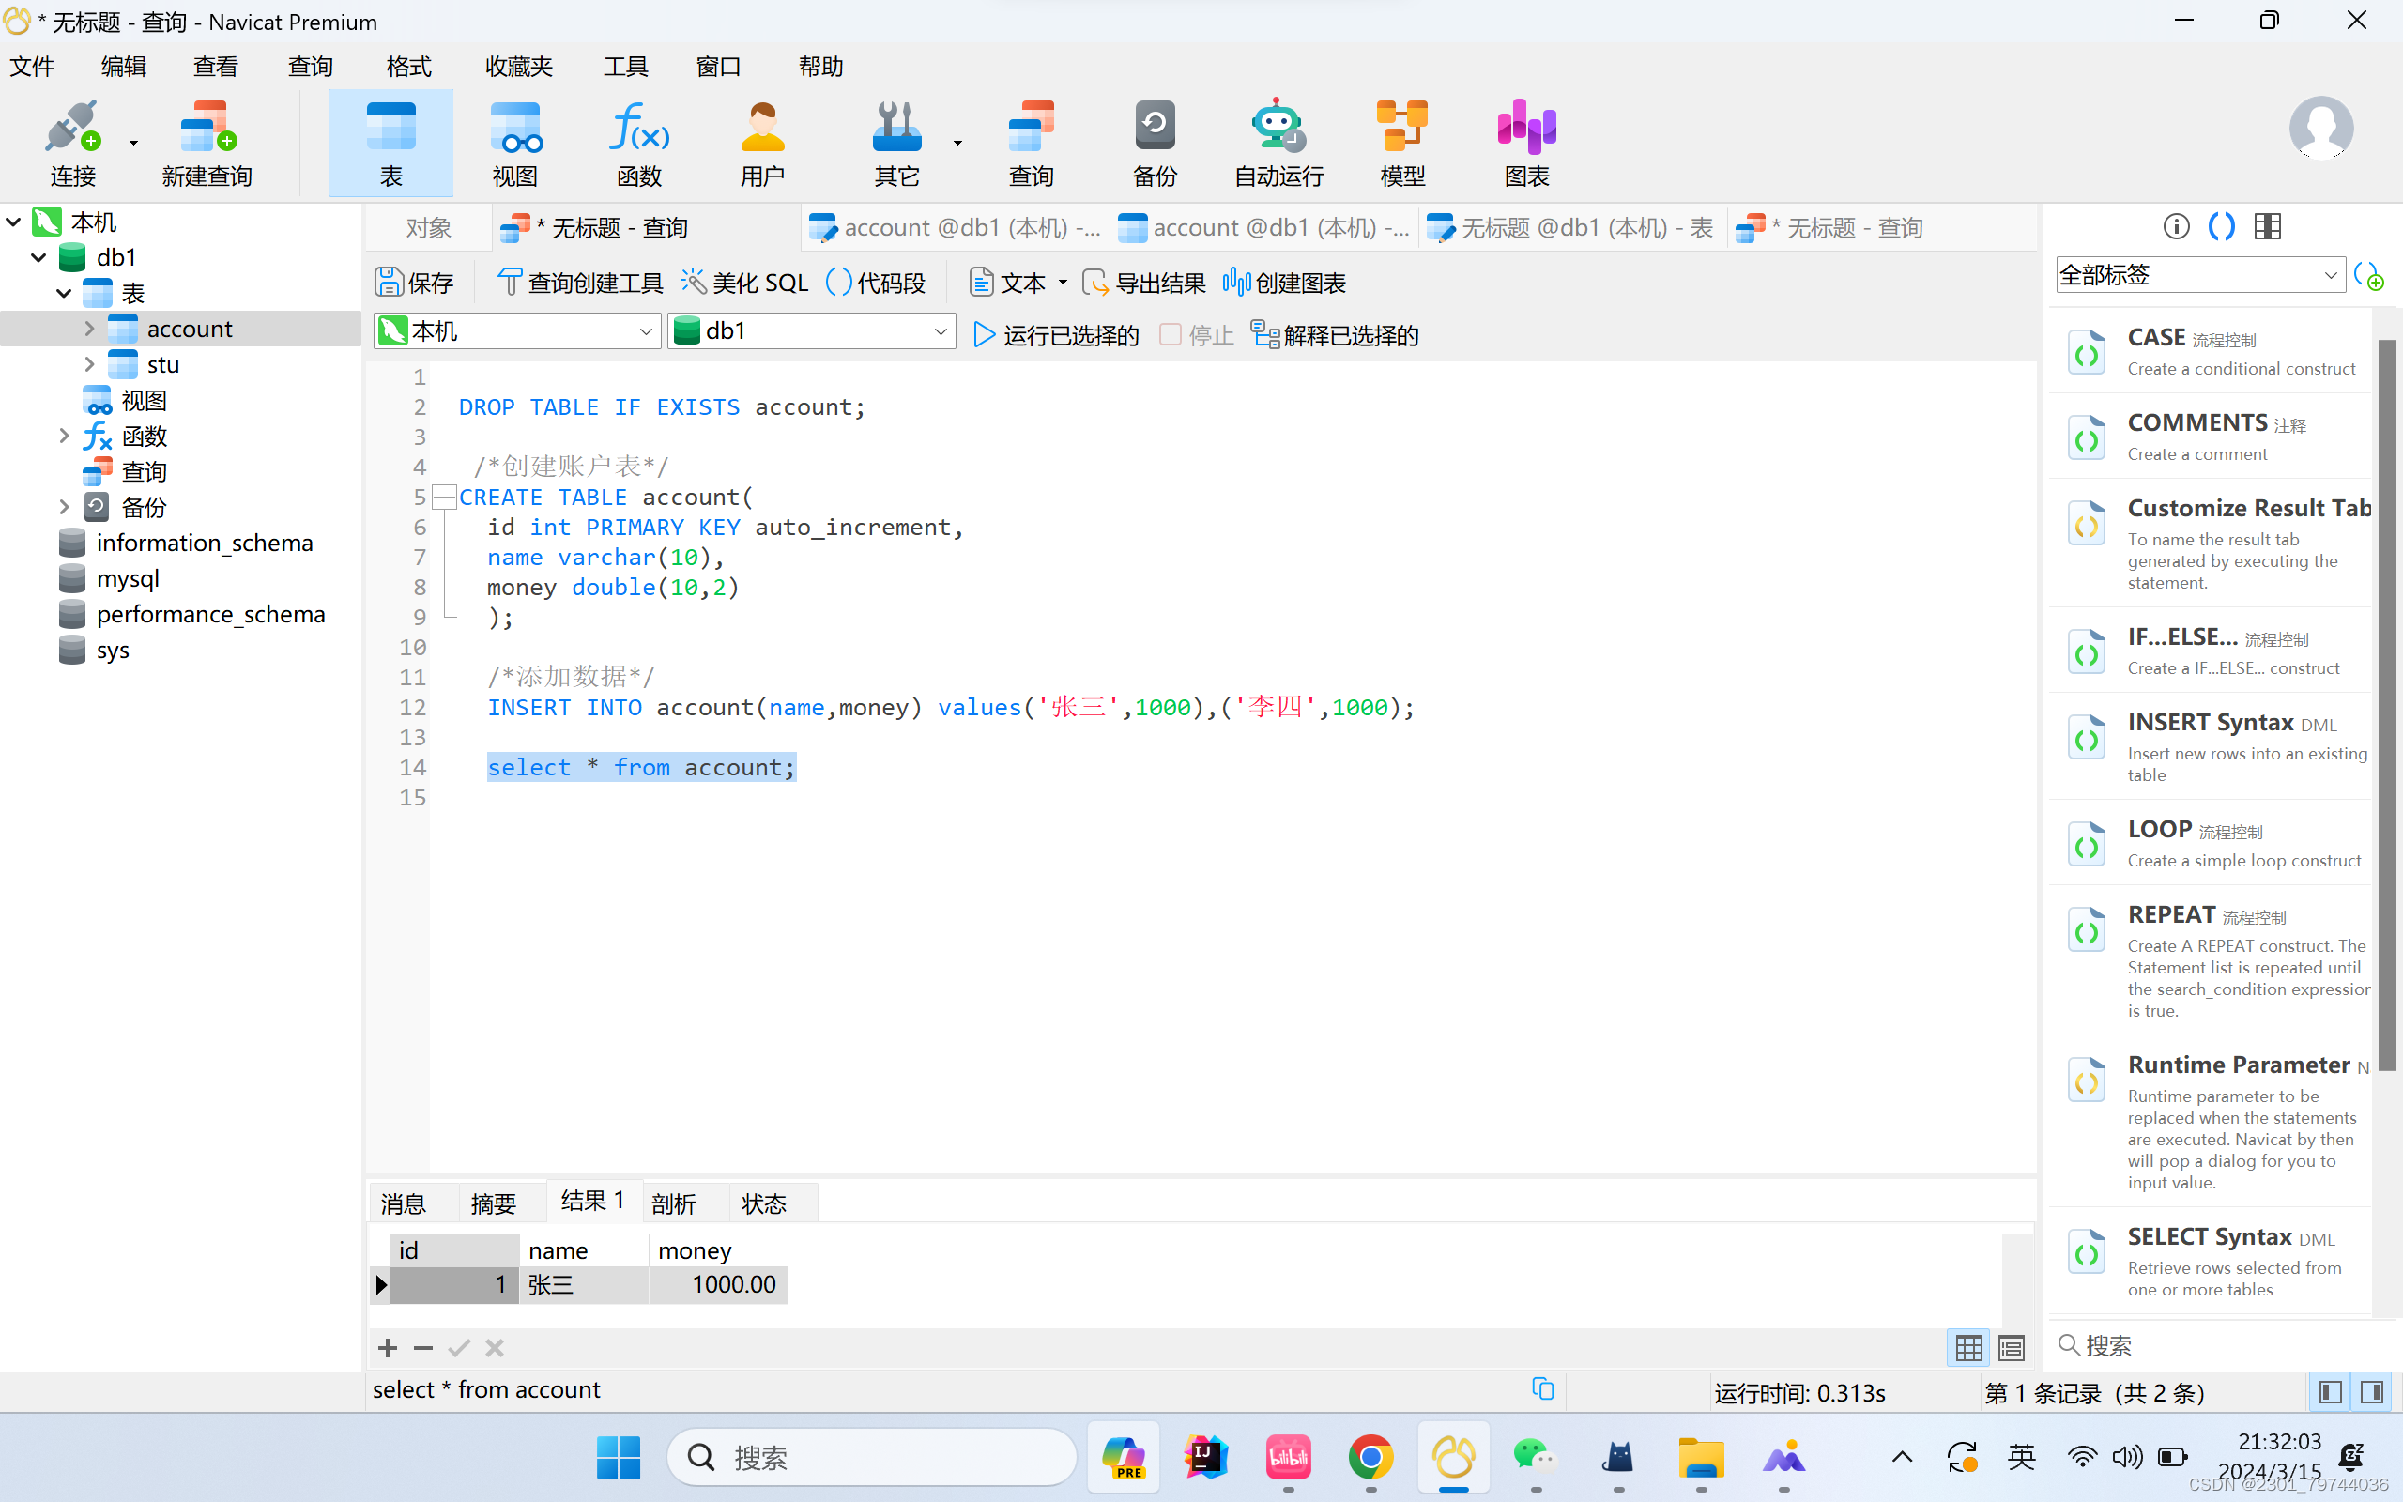The height and width of the screenshot is (1502, 2403).
Task: Open the 收藏夹 favorites menu
Action: pos(518,67)
